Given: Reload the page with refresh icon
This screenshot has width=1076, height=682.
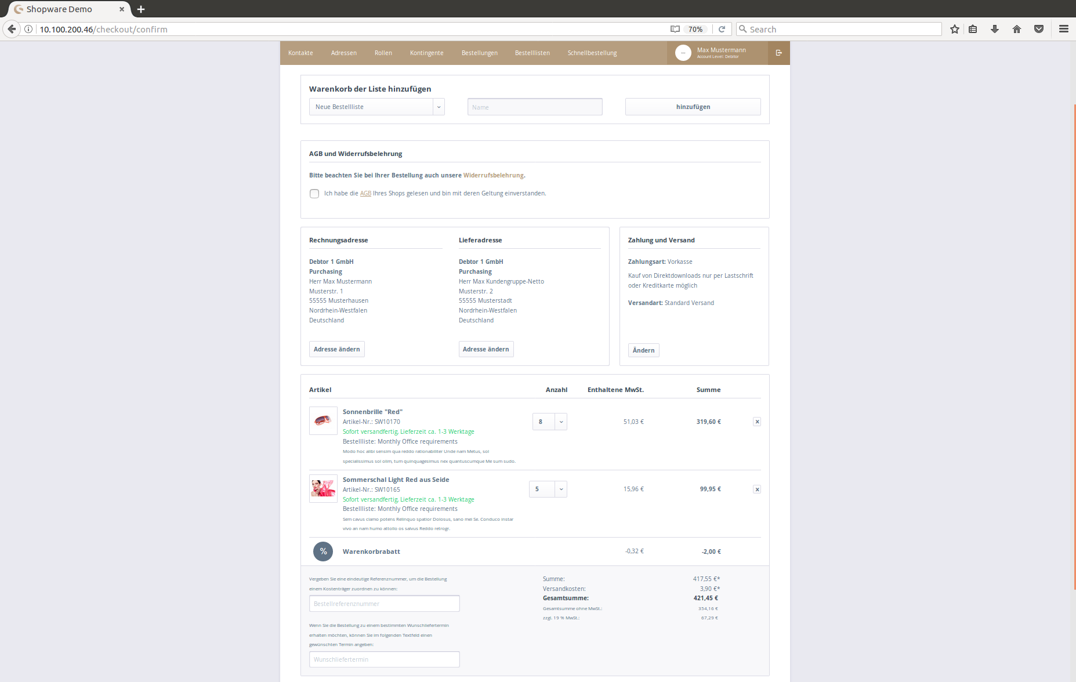Looking at the screenshot, I should click(x=722, y=29).
